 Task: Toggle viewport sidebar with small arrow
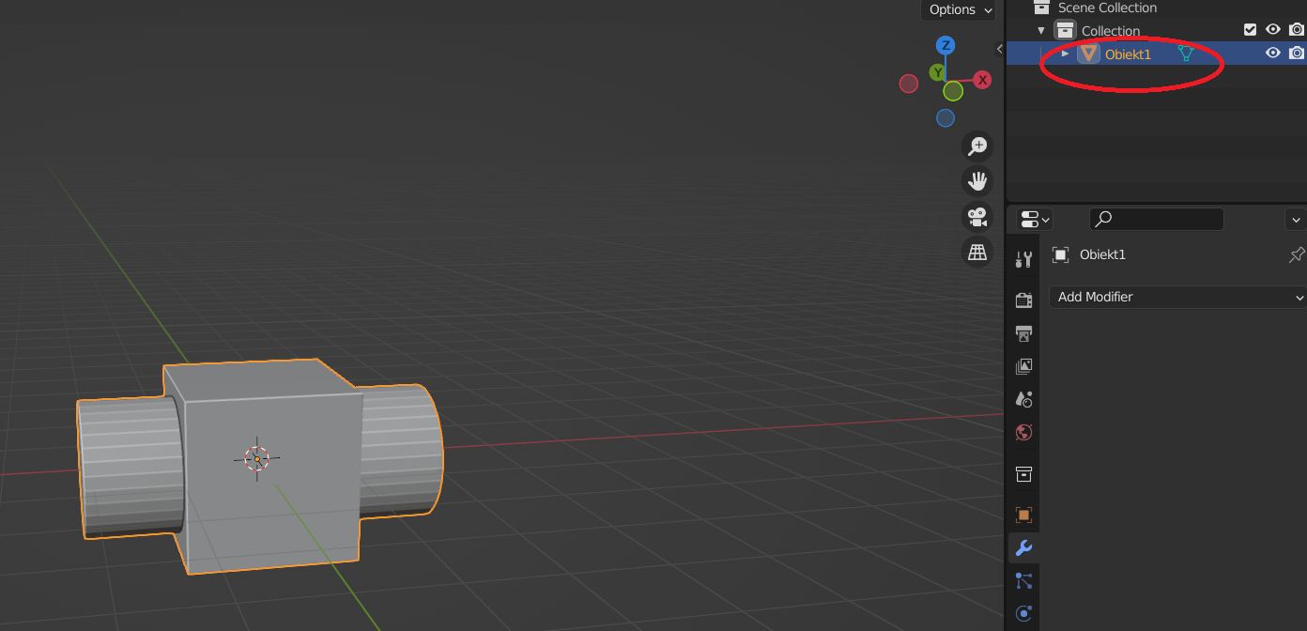coord(999,49)
